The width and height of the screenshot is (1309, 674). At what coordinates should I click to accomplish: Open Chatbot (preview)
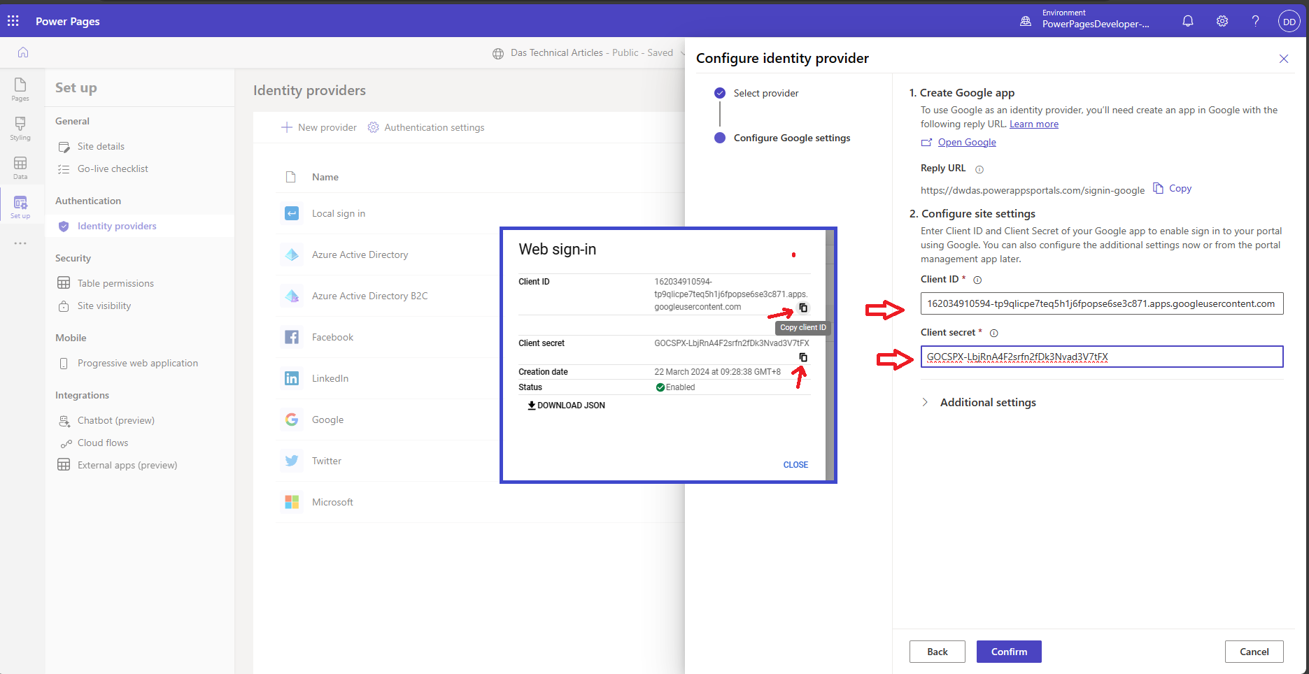[116, 420]
